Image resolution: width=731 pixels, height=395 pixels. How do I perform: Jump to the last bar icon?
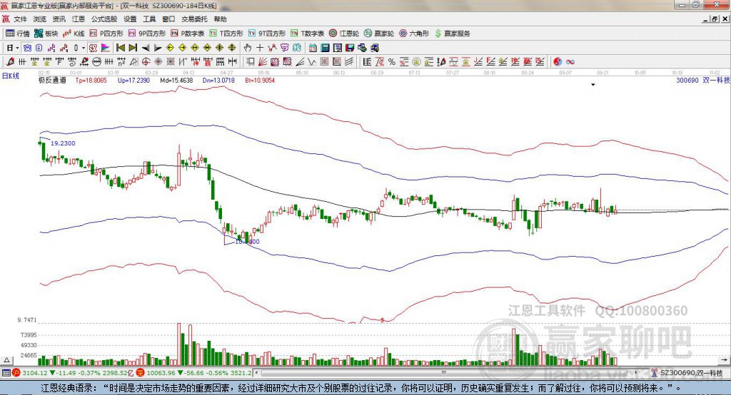point(133,48)
